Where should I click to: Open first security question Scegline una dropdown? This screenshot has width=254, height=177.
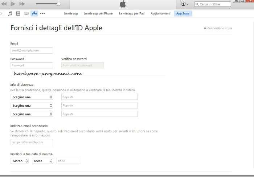(32, 97)
